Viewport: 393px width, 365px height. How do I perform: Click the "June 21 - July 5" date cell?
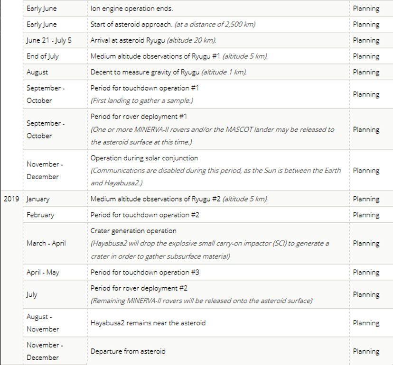tap(49, 40)
